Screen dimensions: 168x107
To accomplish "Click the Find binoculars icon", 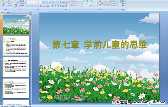I will (121, 1).
